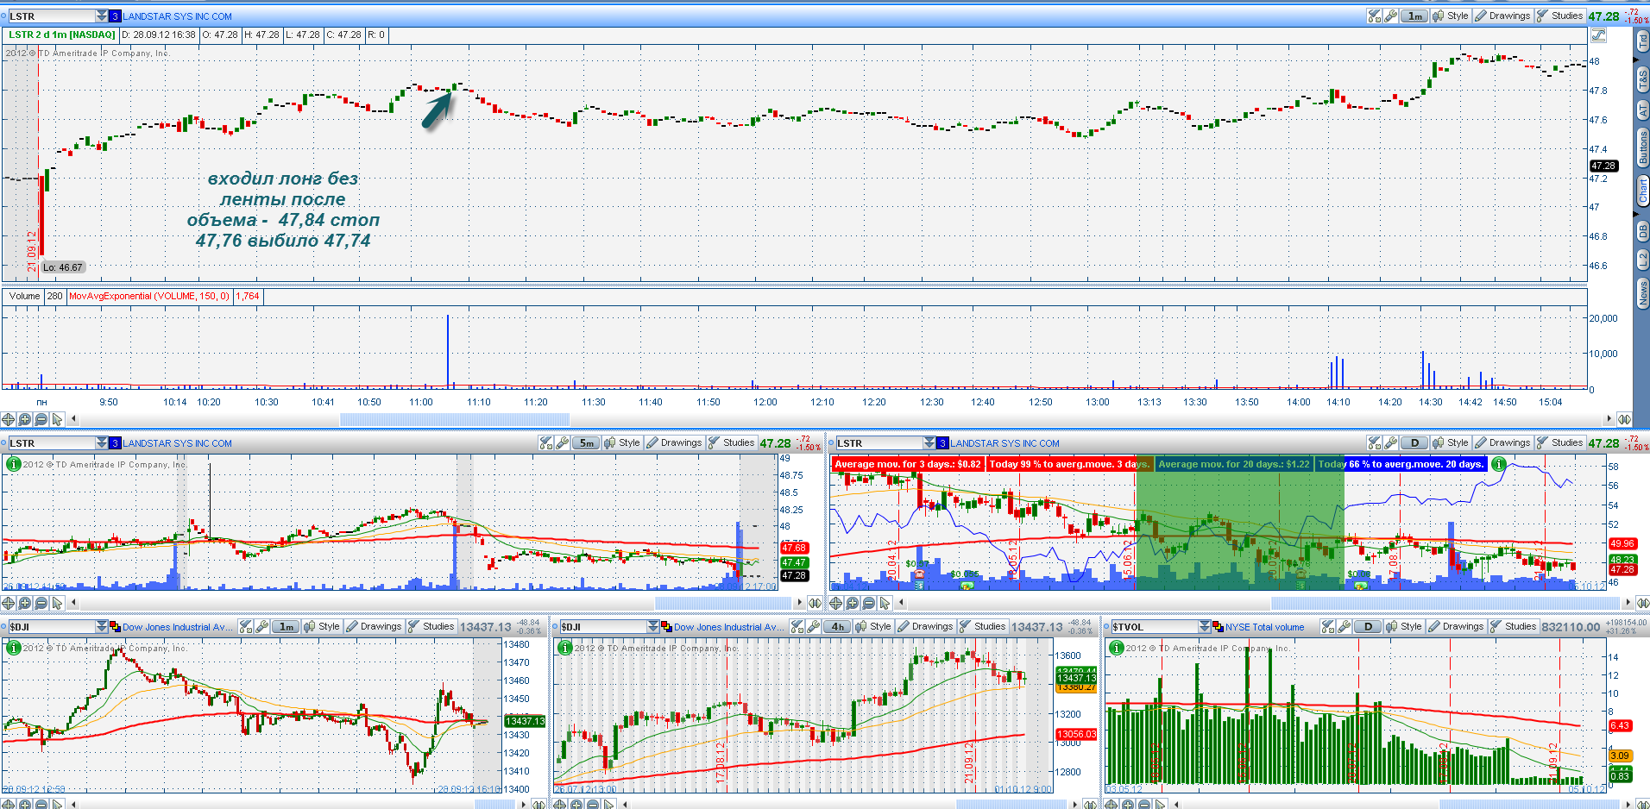Open Studies menu in $DJI 1m chart

(x=431, y=626)
